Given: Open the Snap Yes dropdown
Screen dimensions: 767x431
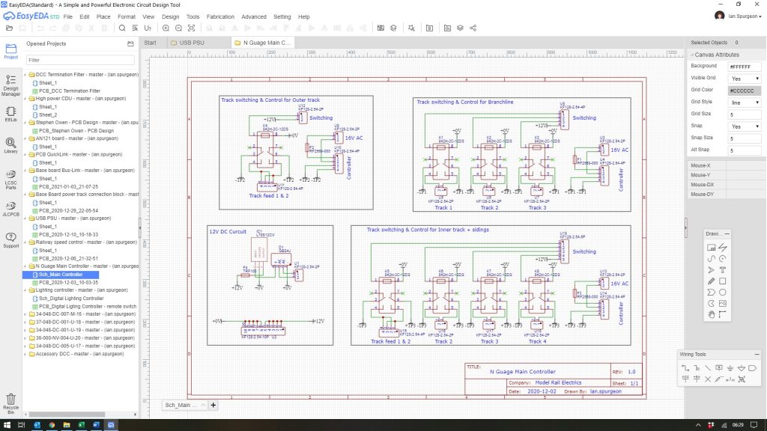Looking at the screenshot, I should 745,126.
